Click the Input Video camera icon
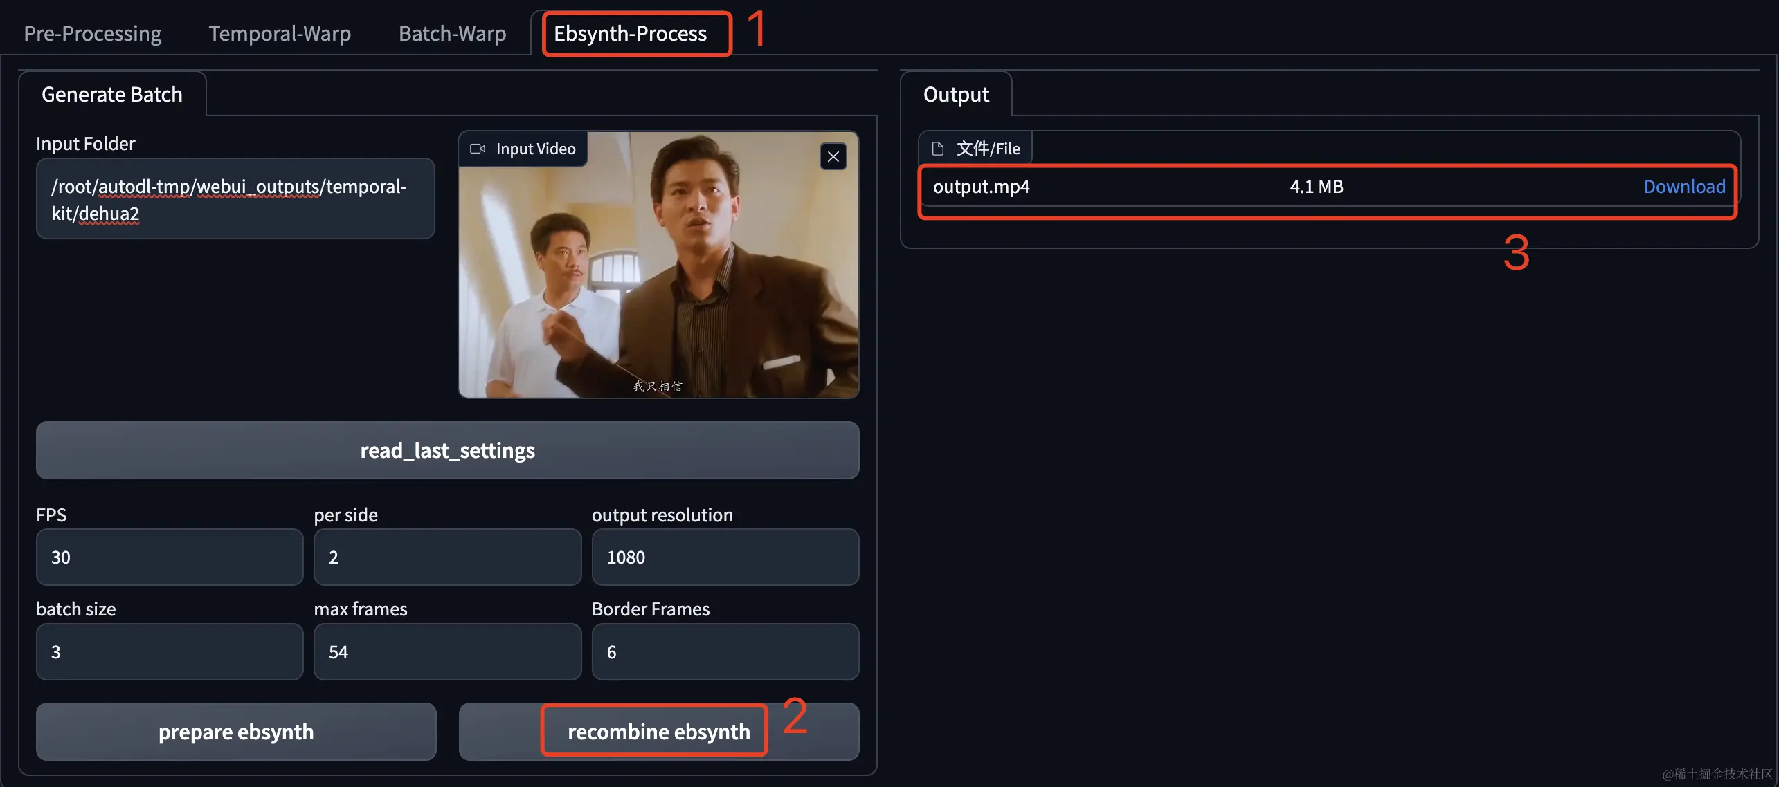1779x787 pixels. (x=478, y=149)
